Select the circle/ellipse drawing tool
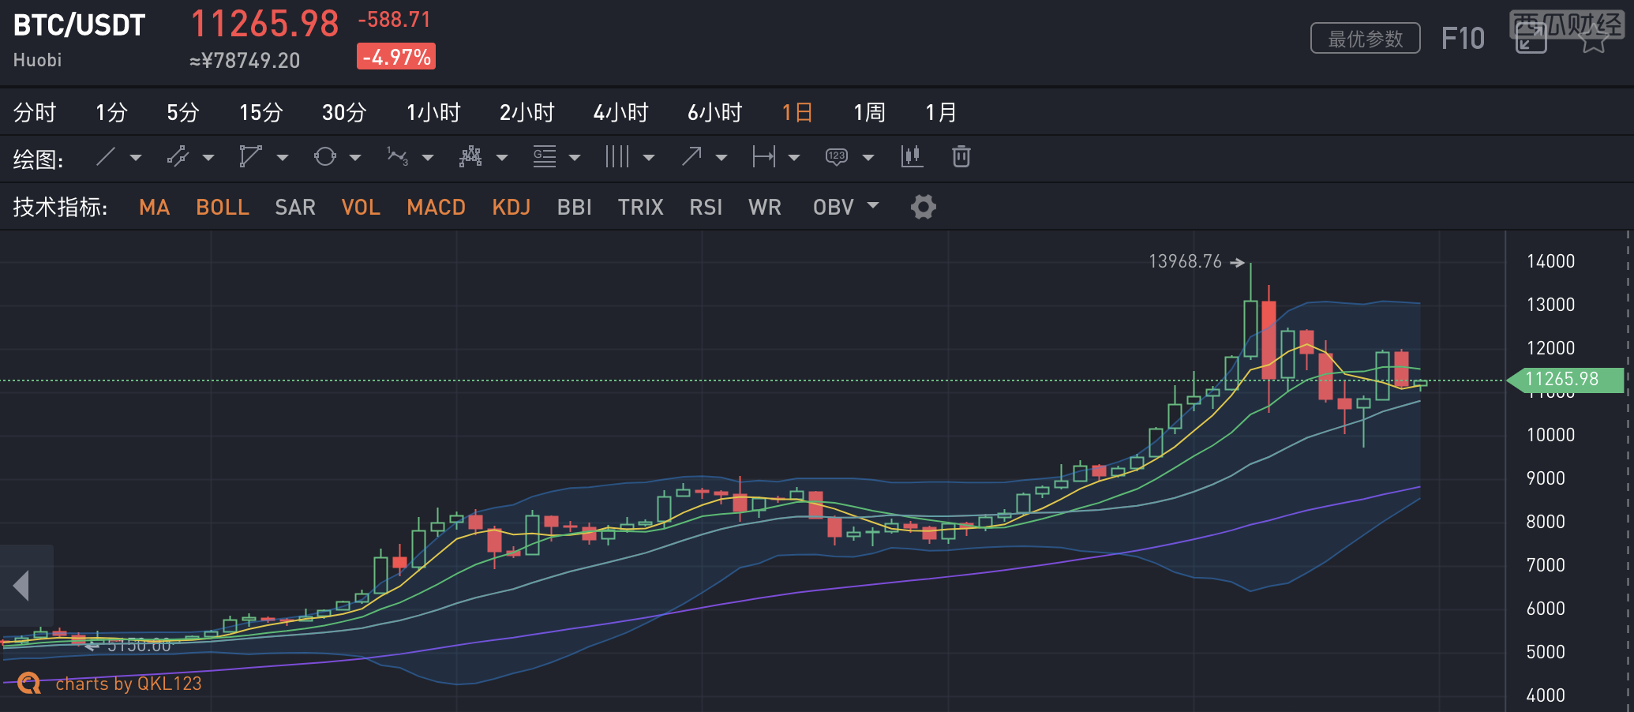This screenshot has height=712, width=1634. (x=324, y=156)
